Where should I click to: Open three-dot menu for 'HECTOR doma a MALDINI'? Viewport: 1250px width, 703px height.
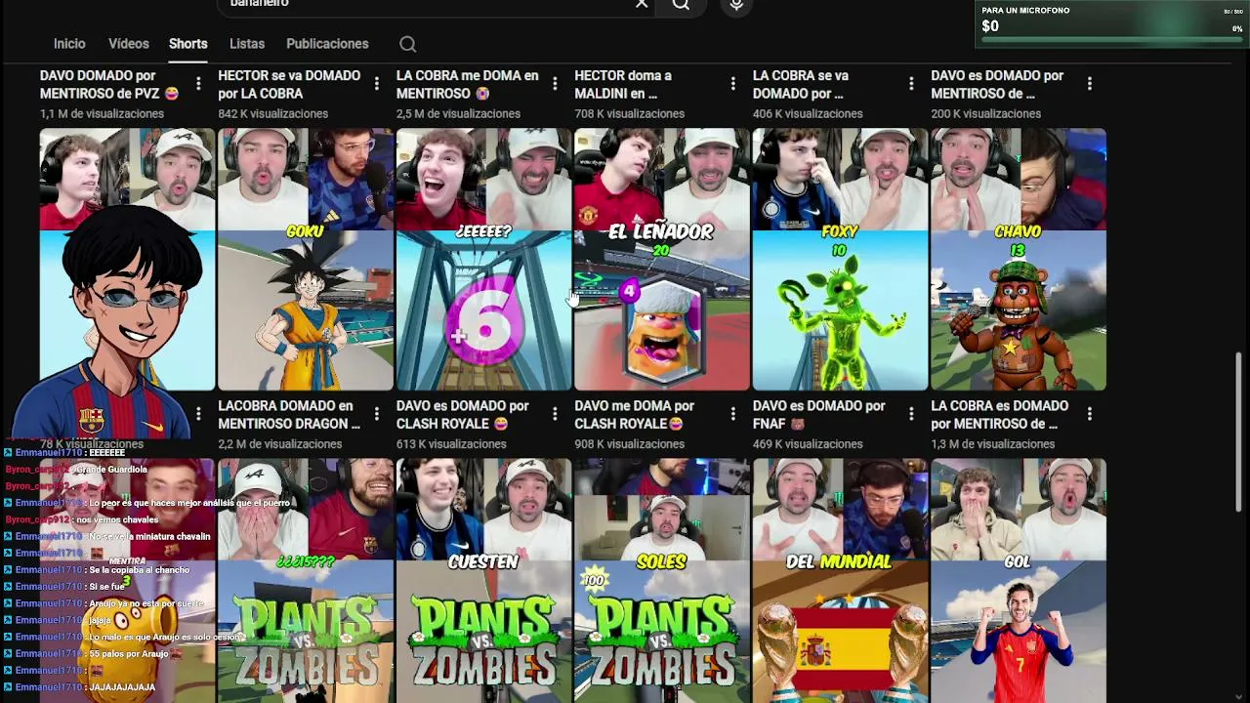(732, 85)
